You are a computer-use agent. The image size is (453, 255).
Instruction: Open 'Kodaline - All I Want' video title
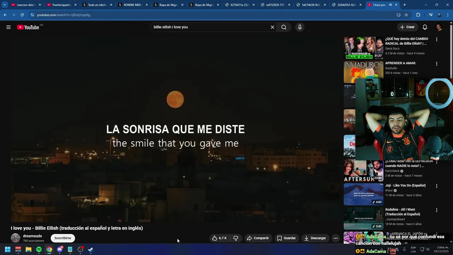click(403, 212)
